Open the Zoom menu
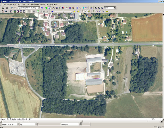Viewport: 164px width, 128px height. coord(23,4)
